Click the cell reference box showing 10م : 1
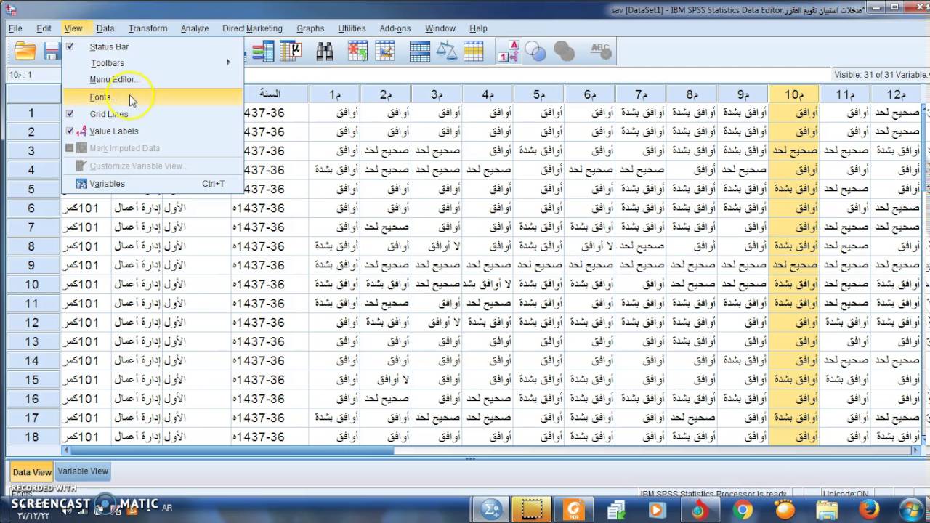930x523 pixels. coord(33,75)
